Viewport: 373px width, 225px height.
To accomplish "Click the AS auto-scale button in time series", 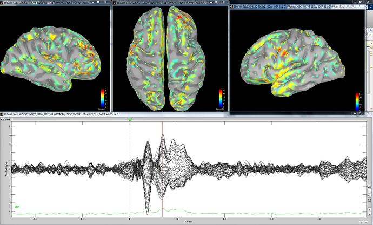I will tap(369, 195).
